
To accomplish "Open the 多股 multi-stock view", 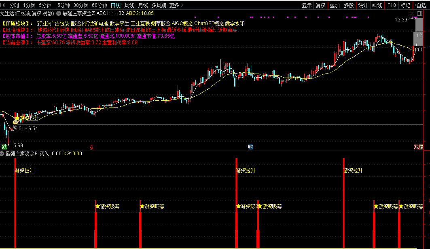I will point(349,5).
